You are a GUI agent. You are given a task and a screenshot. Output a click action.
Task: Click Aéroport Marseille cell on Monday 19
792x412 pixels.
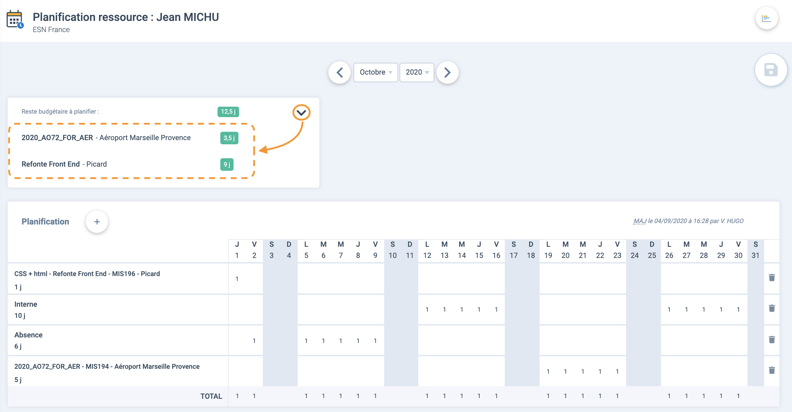tap(548, 372)
